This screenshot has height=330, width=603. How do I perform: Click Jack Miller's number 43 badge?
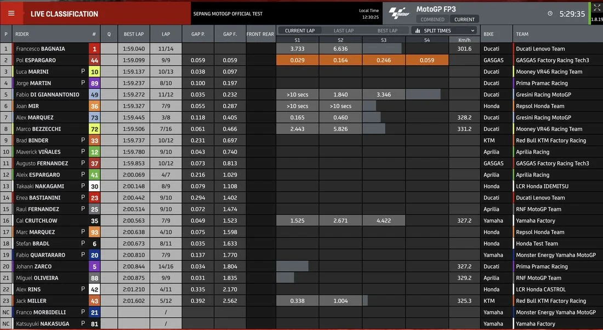pos(94,301)
